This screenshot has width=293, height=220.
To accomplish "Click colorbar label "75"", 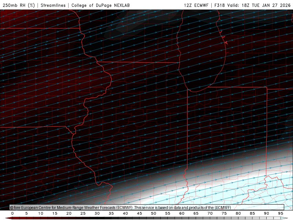I will [x=224, y=213].
